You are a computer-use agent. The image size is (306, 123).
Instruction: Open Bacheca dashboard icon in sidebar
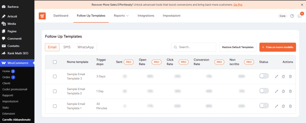(4, 7)
